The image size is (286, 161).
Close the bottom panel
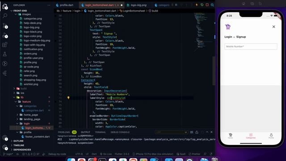click(211, 132)
